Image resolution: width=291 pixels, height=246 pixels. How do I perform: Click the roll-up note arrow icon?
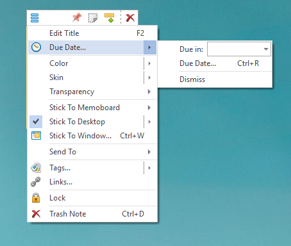(109, 18)
